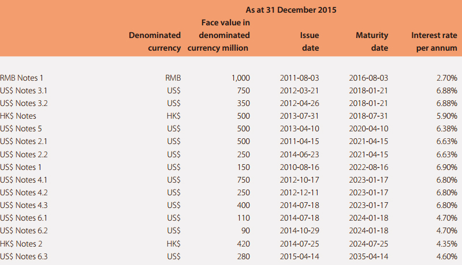Select the 'HK$ Notes 2' row label
The width and height of the screenshot is (462, 265).
[21, 244]
